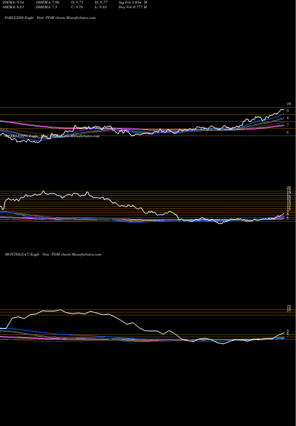This screenshot has height=426, width=296.
Task: Click the Day Vol 0.777 M text
Action: pyautogui.click(x=133, y=7)
